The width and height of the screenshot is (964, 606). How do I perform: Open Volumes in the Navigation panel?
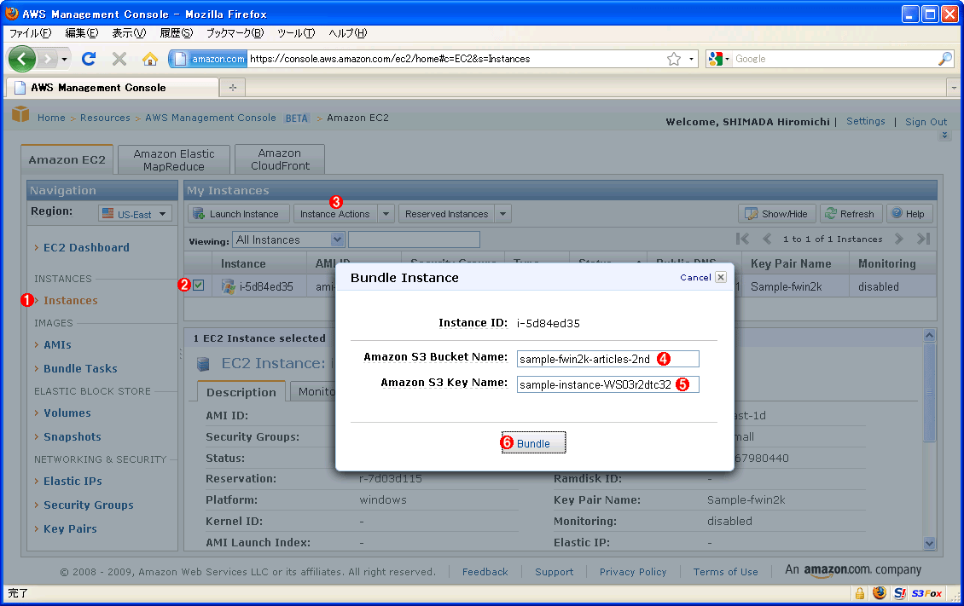click(x=67, y=413)
